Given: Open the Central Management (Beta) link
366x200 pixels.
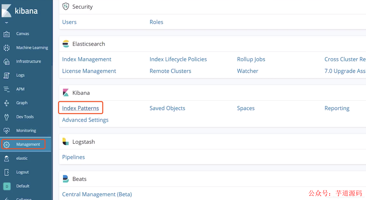Looking at the screenshot, I should point(97,194).
